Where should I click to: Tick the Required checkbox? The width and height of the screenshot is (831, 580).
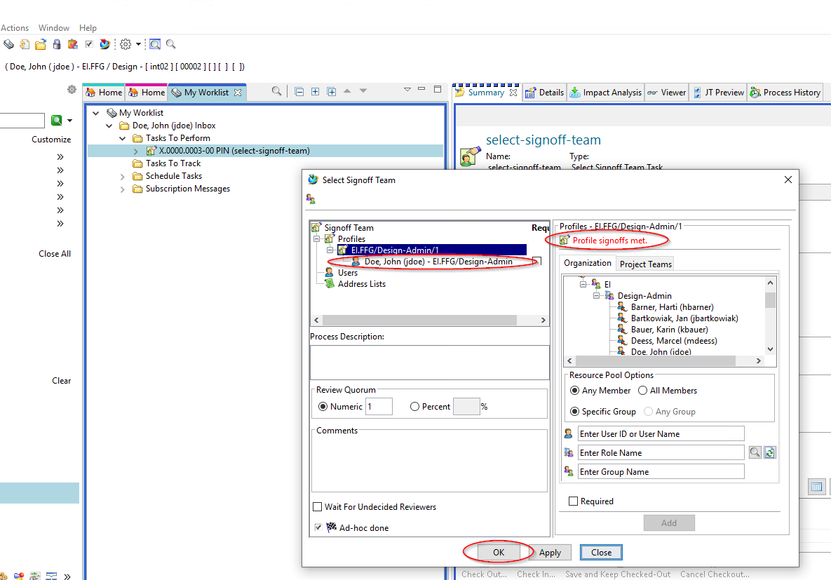click(x=574, y=501)
